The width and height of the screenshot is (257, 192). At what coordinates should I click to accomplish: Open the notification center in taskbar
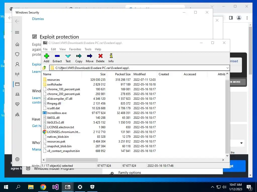(x=249, y=187)
